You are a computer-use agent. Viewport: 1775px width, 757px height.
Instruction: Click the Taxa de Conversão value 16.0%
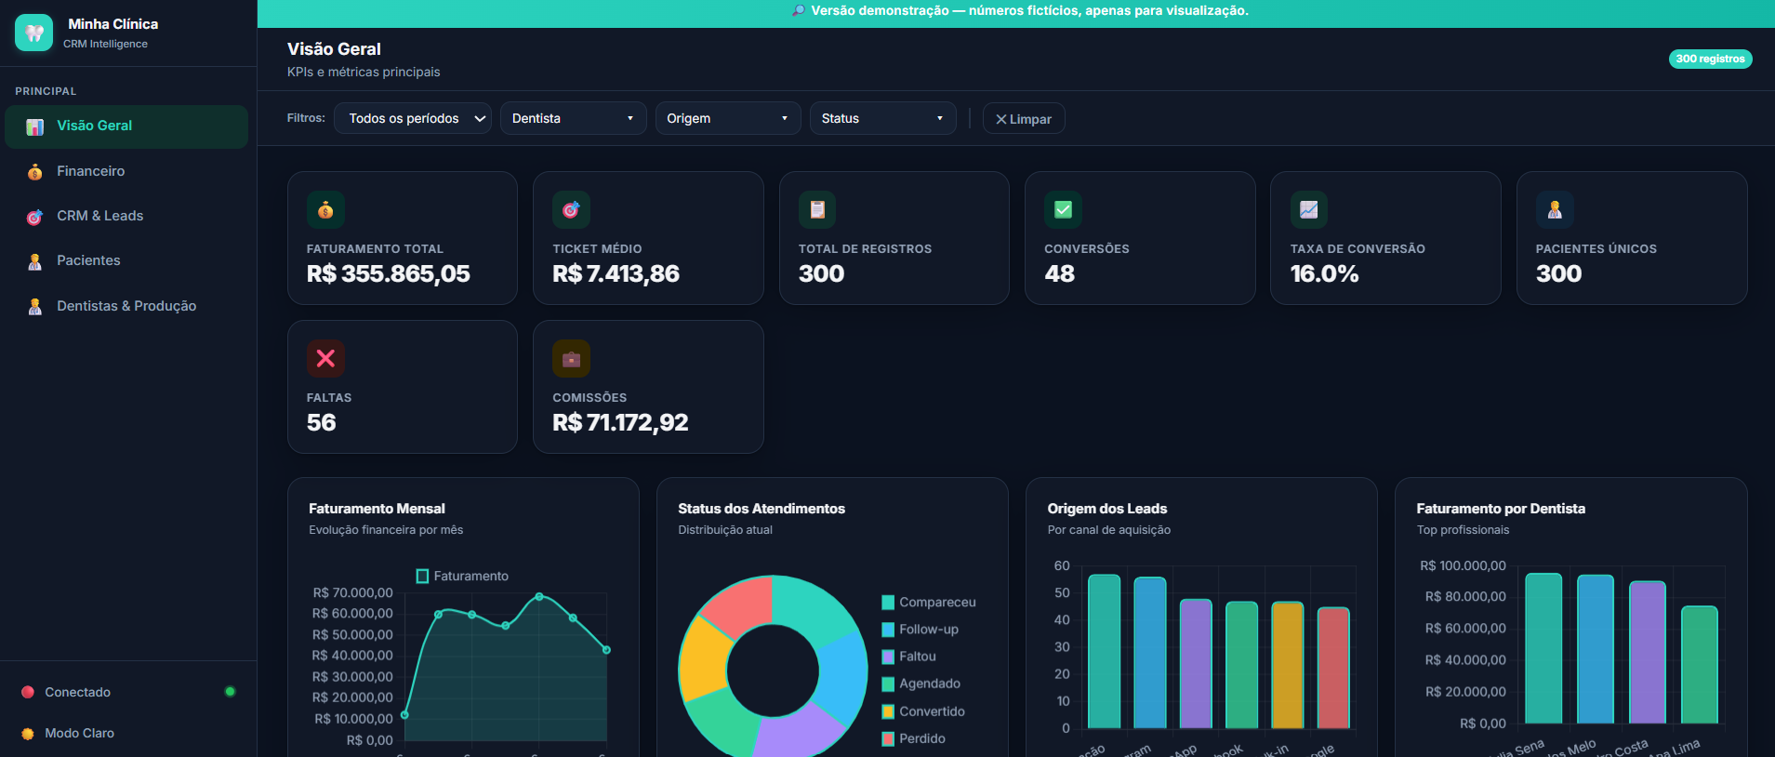pos(1324,273)
